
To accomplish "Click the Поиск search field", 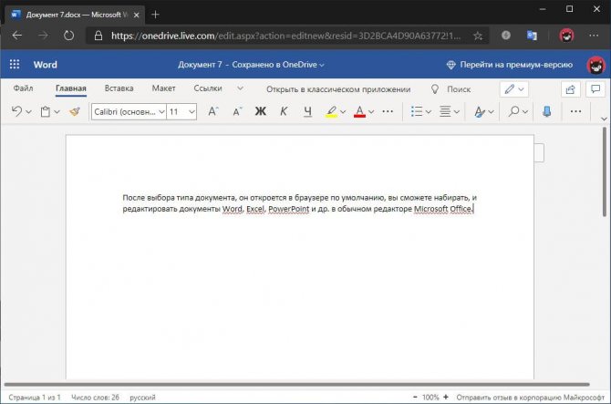I will click(459, 89).
